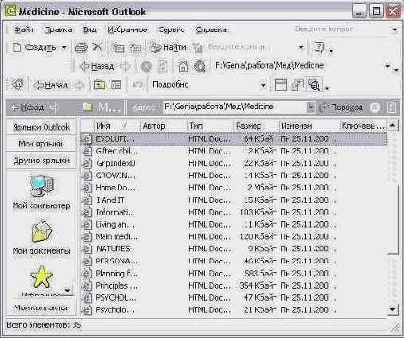Open the Правка menu

58,29
